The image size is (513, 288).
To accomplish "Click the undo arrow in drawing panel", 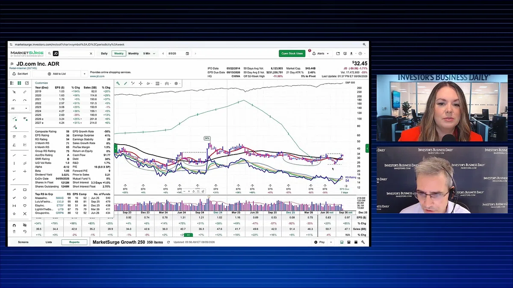I will (x=14, y=100).
